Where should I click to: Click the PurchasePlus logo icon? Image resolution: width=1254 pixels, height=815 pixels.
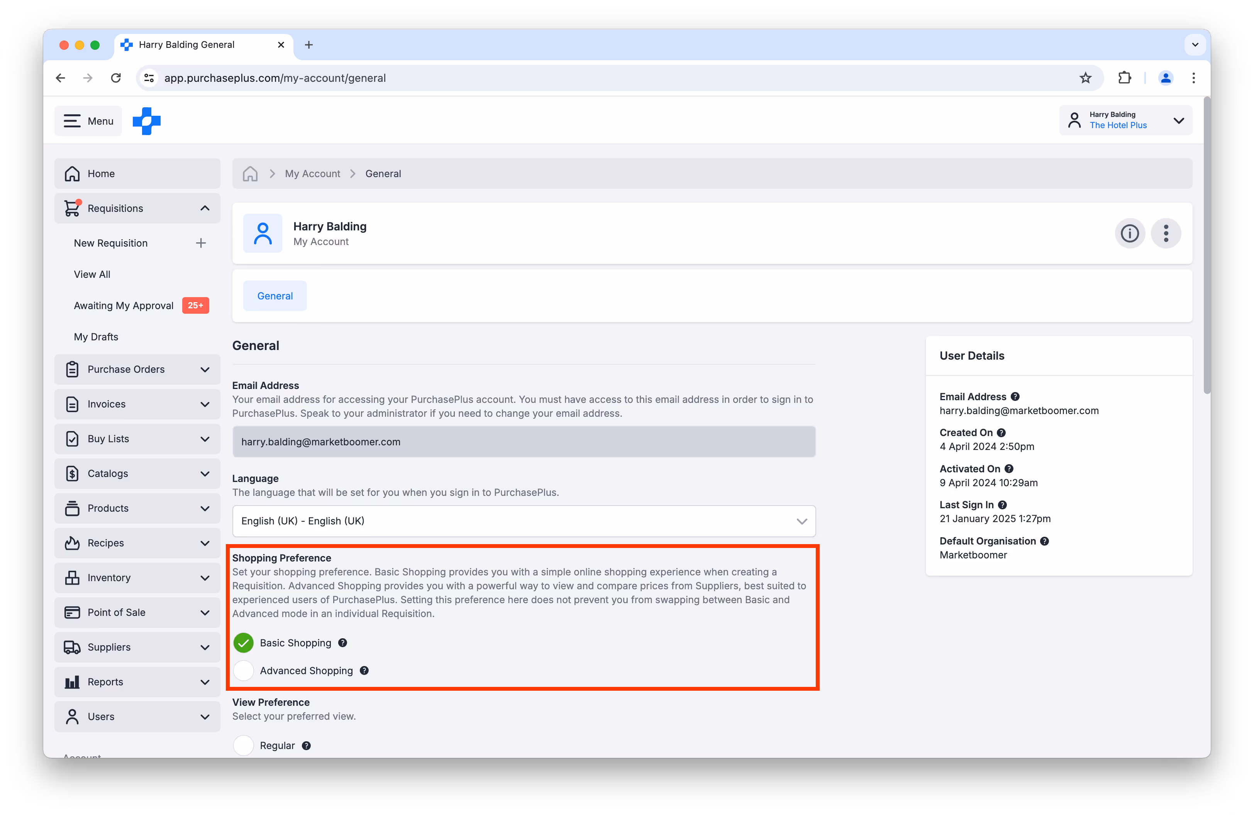(146, 121)
